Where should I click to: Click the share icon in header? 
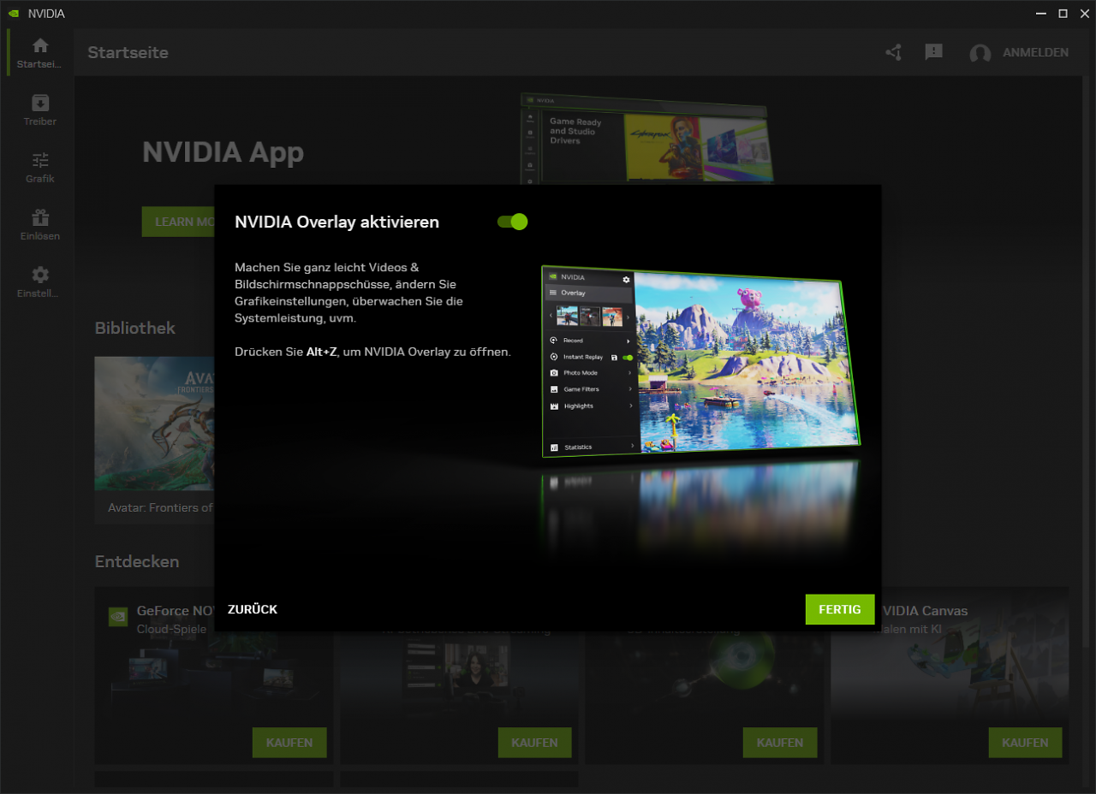pyautogui.click(x=894, y=52)
